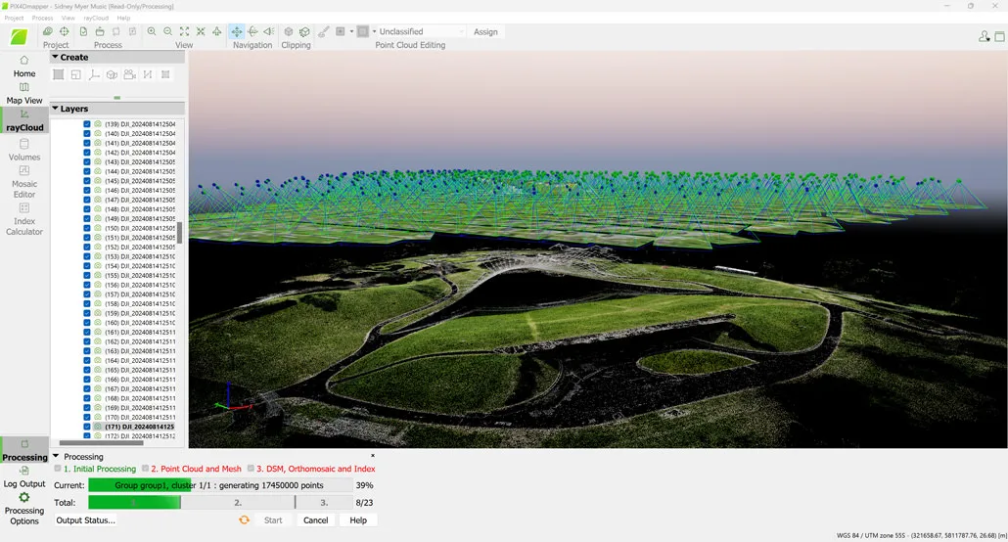
Task: Toggle the Initial Processing step checkbox
Action: click(58, 469)
